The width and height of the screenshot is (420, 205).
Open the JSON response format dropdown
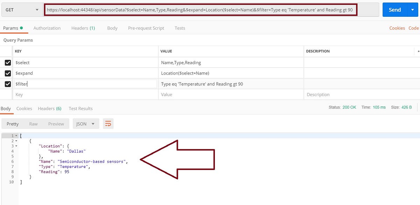pos(86,123)
